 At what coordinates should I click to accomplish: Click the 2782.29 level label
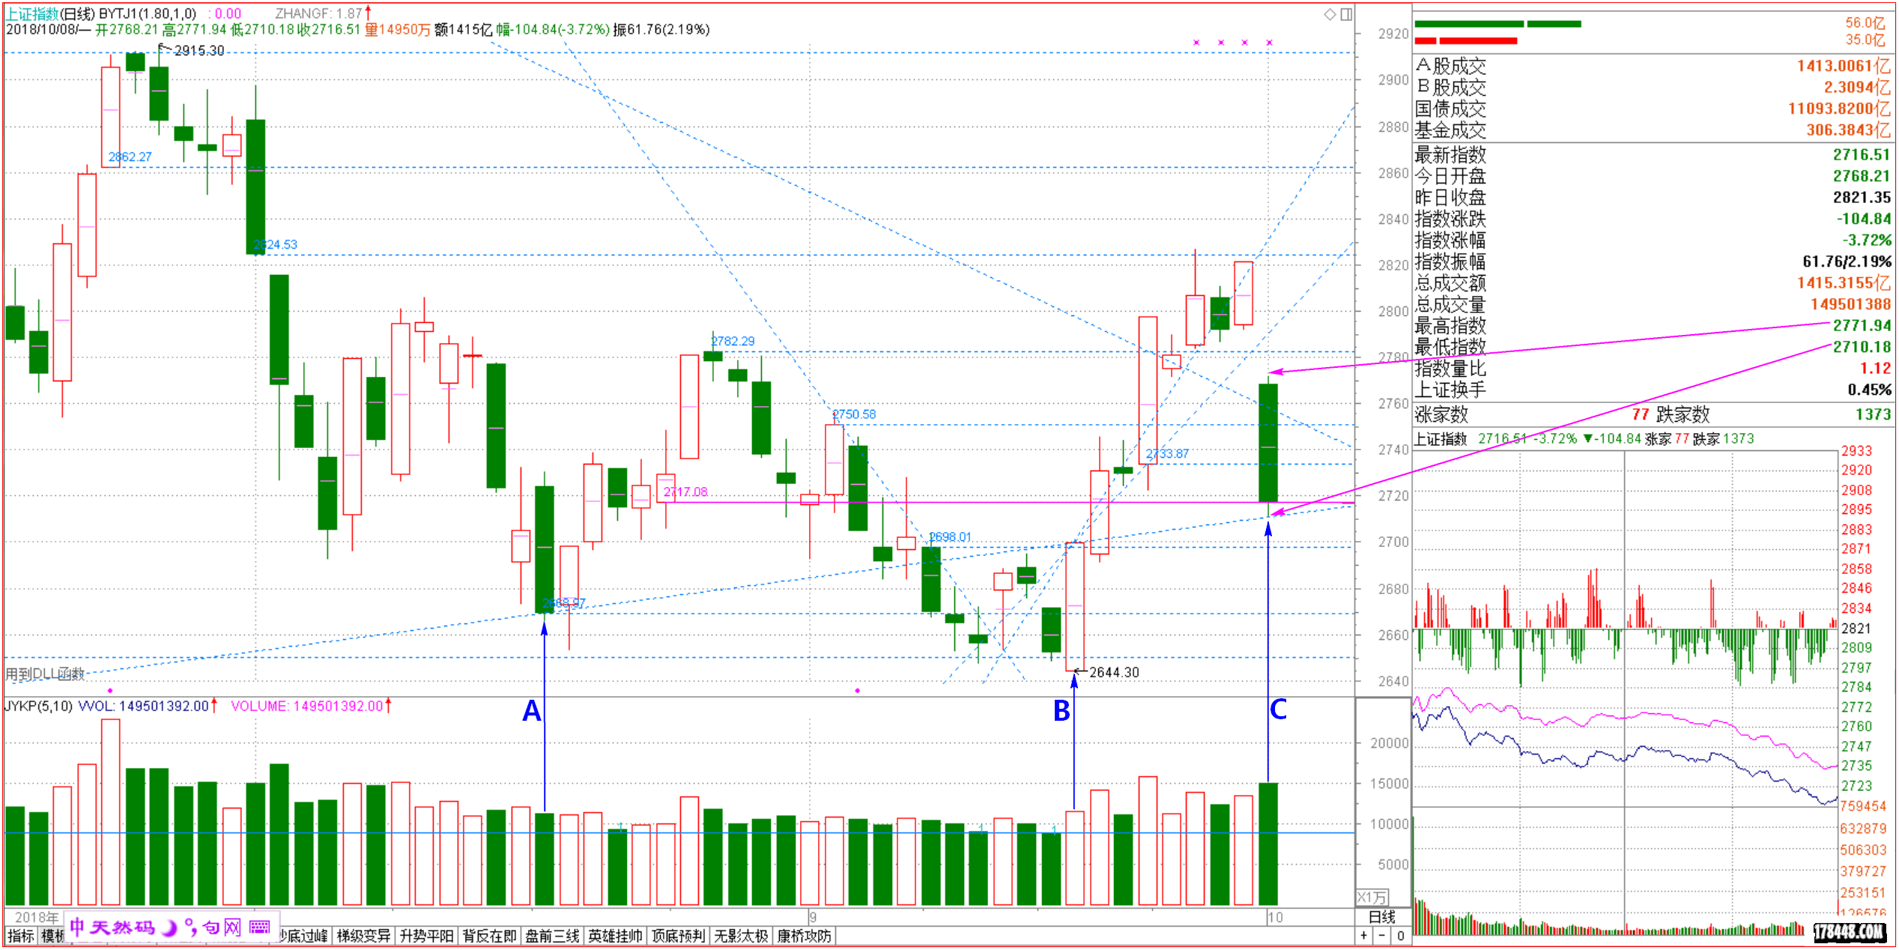pos(733,341)
